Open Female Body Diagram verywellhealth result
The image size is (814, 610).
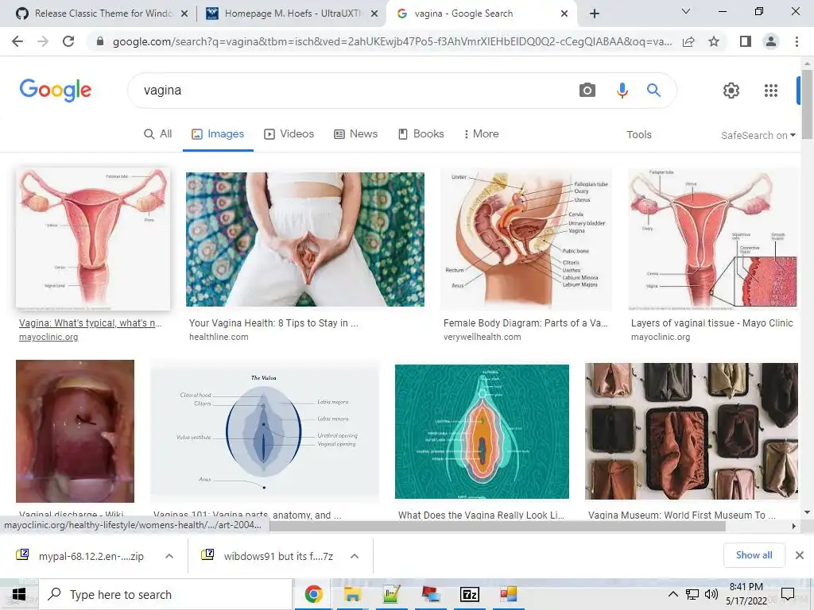coord(525,322)
